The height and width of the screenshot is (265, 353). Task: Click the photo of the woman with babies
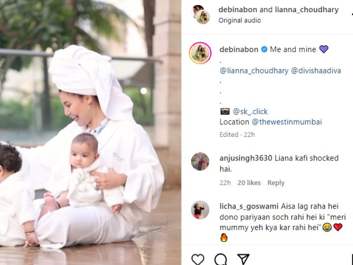91,132
